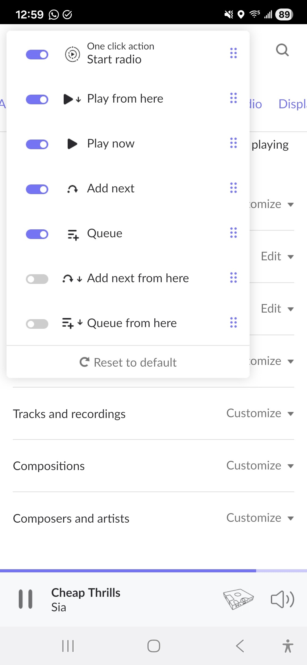
Task: Turn on Queue from here switch
Action: [x=37, y=324]
